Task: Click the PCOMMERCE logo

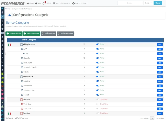Action: point(13,3)
